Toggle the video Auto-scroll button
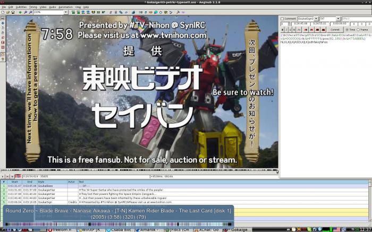372x232 pixels. point(18,176)
